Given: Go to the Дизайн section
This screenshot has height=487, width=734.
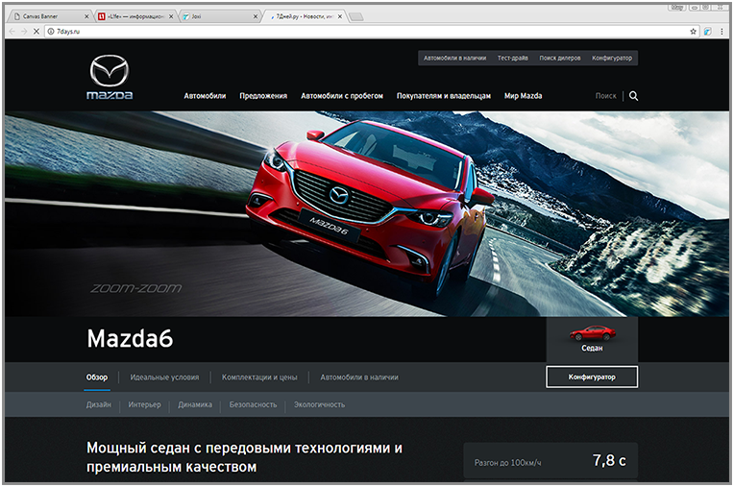Looking at the screenshot, I should pos(99,404).
